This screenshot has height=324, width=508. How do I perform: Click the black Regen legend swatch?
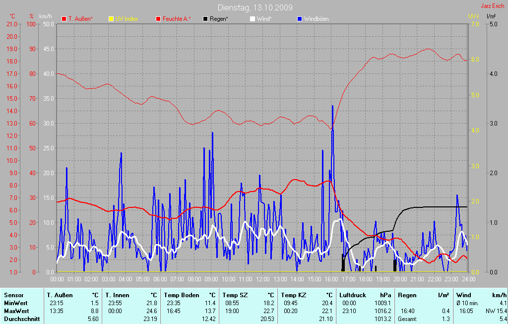[x=205, y=19]
